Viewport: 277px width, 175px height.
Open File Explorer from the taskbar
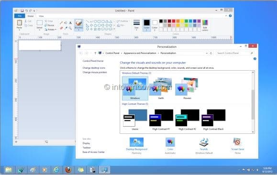click(8, 170)
